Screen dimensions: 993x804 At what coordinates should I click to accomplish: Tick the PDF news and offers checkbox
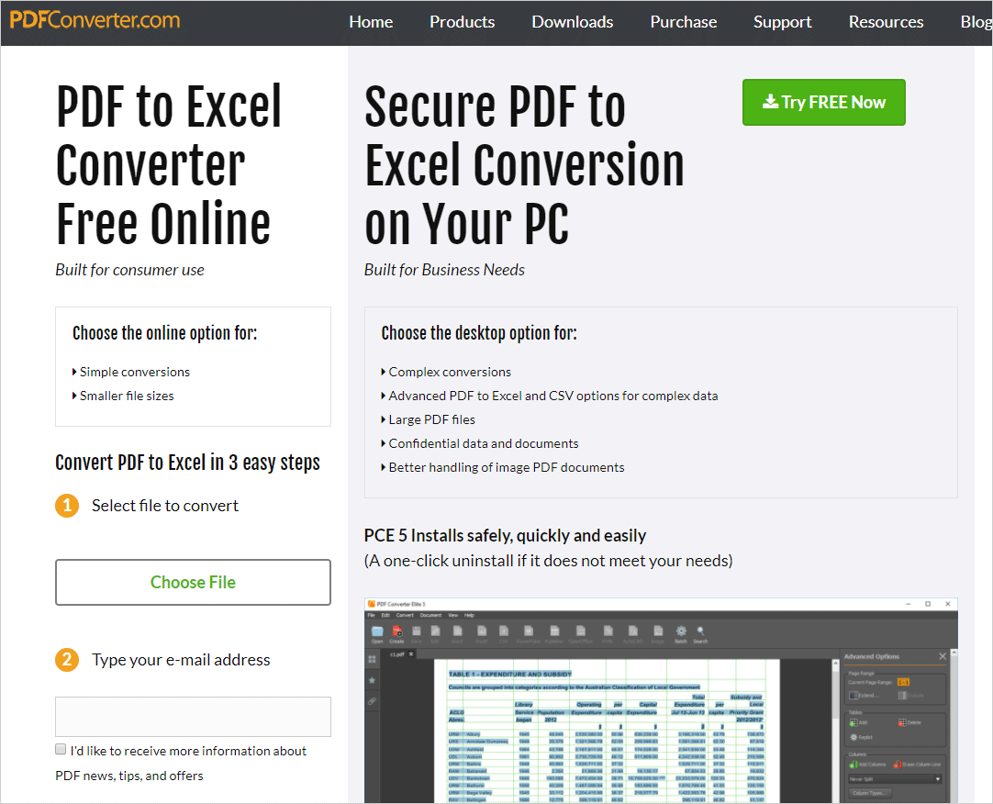[61, 750]
